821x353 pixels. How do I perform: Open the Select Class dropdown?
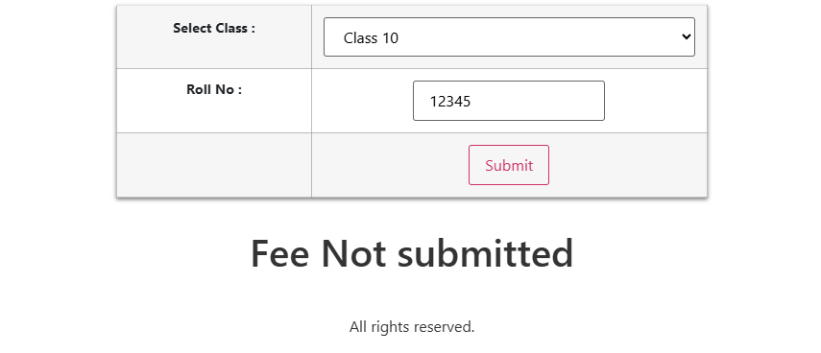[509, 37]
